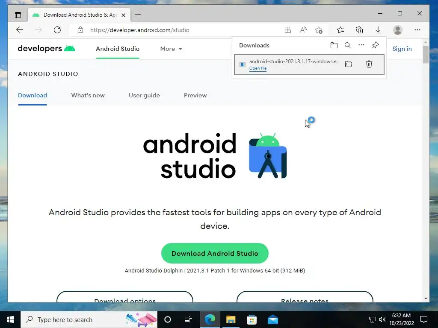Image resolution: width=438 pixels, height=328 pixels.
Task: Add this page to favorites
Action: click(x=319, y=30)
